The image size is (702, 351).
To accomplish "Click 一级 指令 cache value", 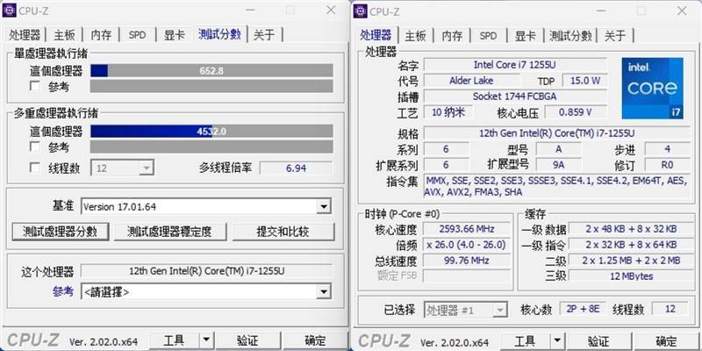I will point(631,245).
